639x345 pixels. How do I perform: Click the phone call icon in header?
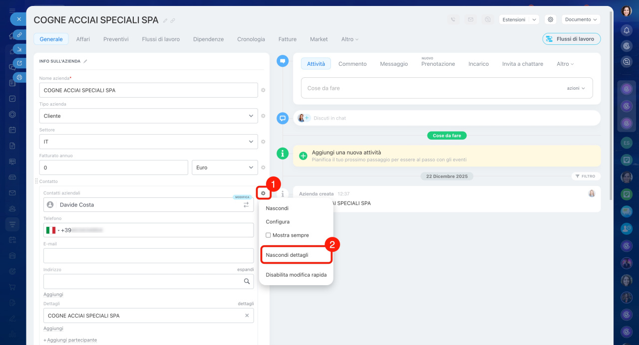point(453,19)
